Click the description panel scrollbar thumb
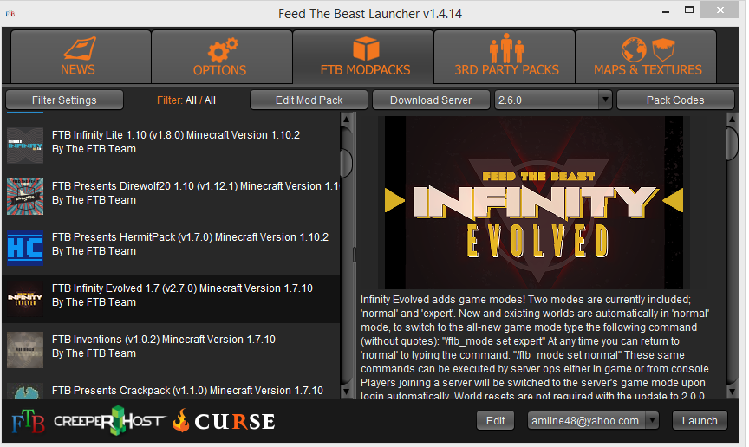This screenshot has width=749, height=447. point(732,143)
